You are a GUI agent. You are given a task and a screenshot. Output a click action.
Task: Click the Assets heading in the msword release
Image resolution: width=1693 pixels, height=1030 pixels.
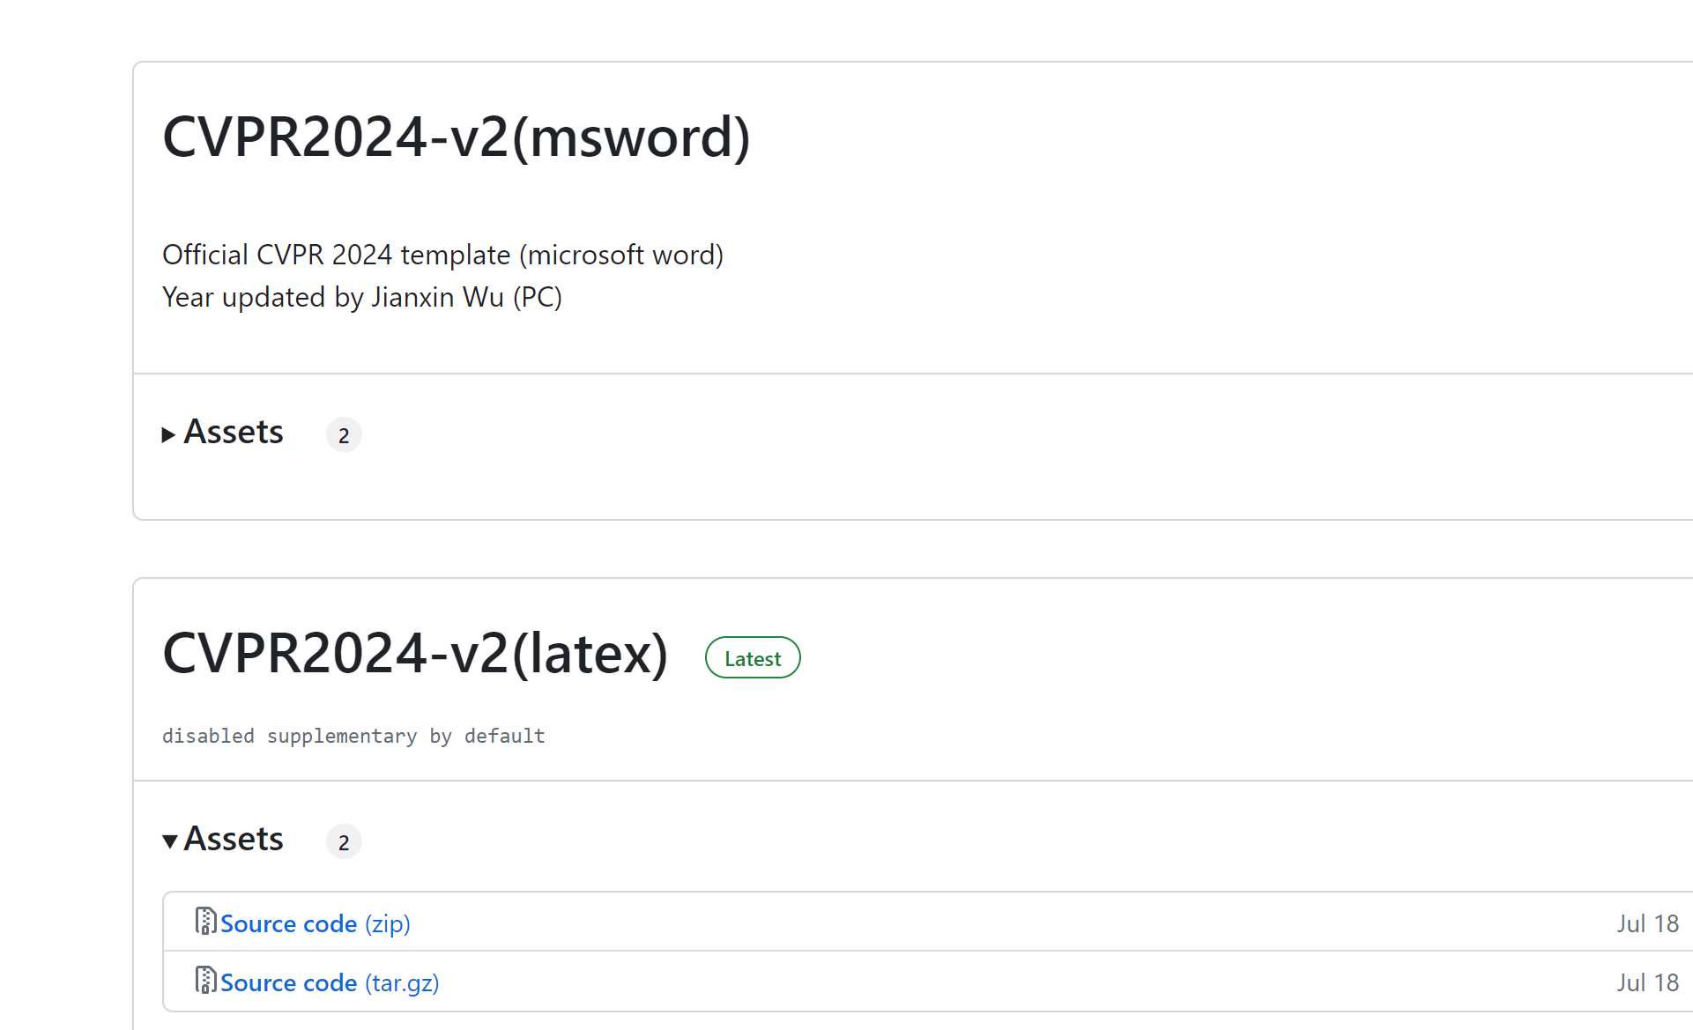(234, 432)
